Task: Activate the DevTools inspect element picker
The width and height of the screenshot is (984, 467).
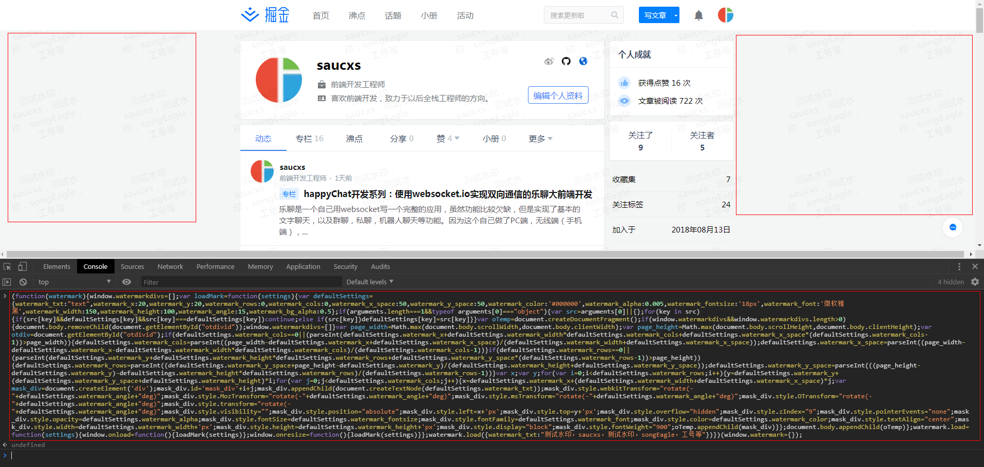Action: click(7, 266)
